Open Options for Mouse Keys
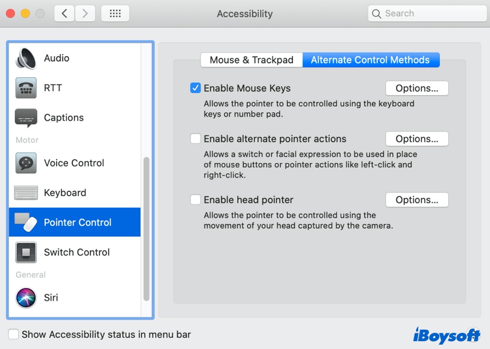490x349 pixels. [x=417, y=88]
